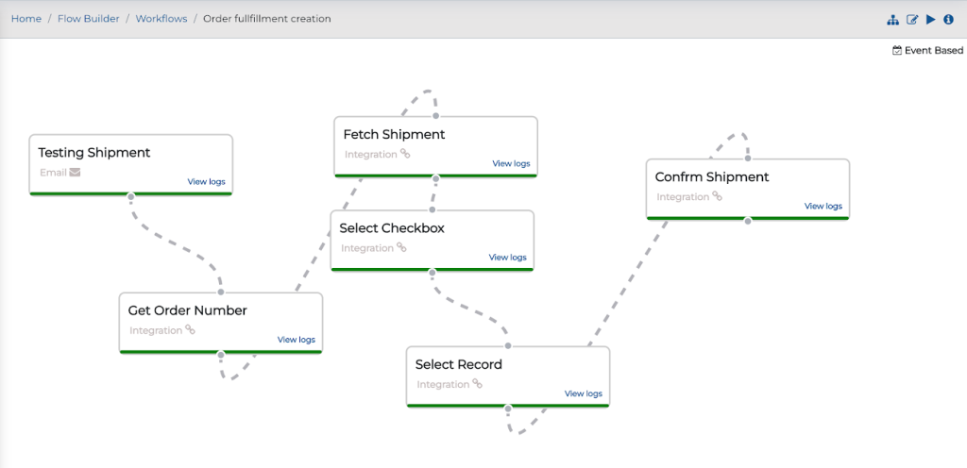Click the Integration label in Confrm Shipment

(x=683, y=197)
